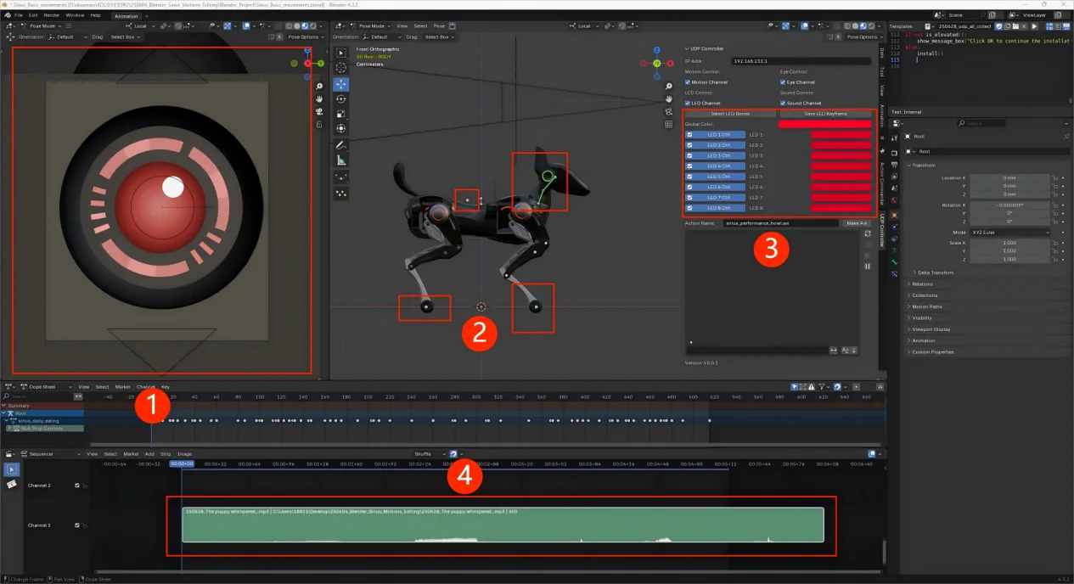1074x584 pixels.
Task: Toggle LED 1 Ctrl checkbox
Action: [x=689, y=134]
